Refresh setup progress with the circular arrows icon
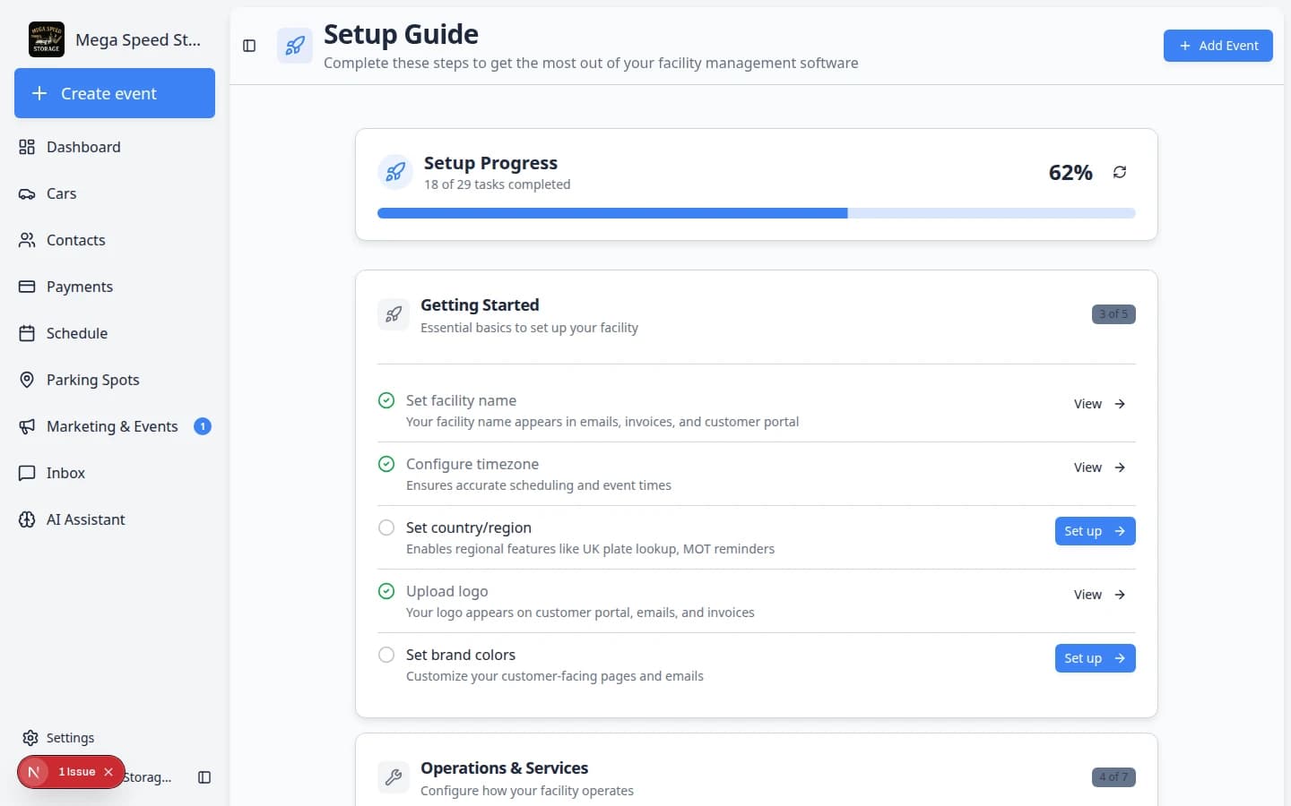 (x=1120, y=172)
